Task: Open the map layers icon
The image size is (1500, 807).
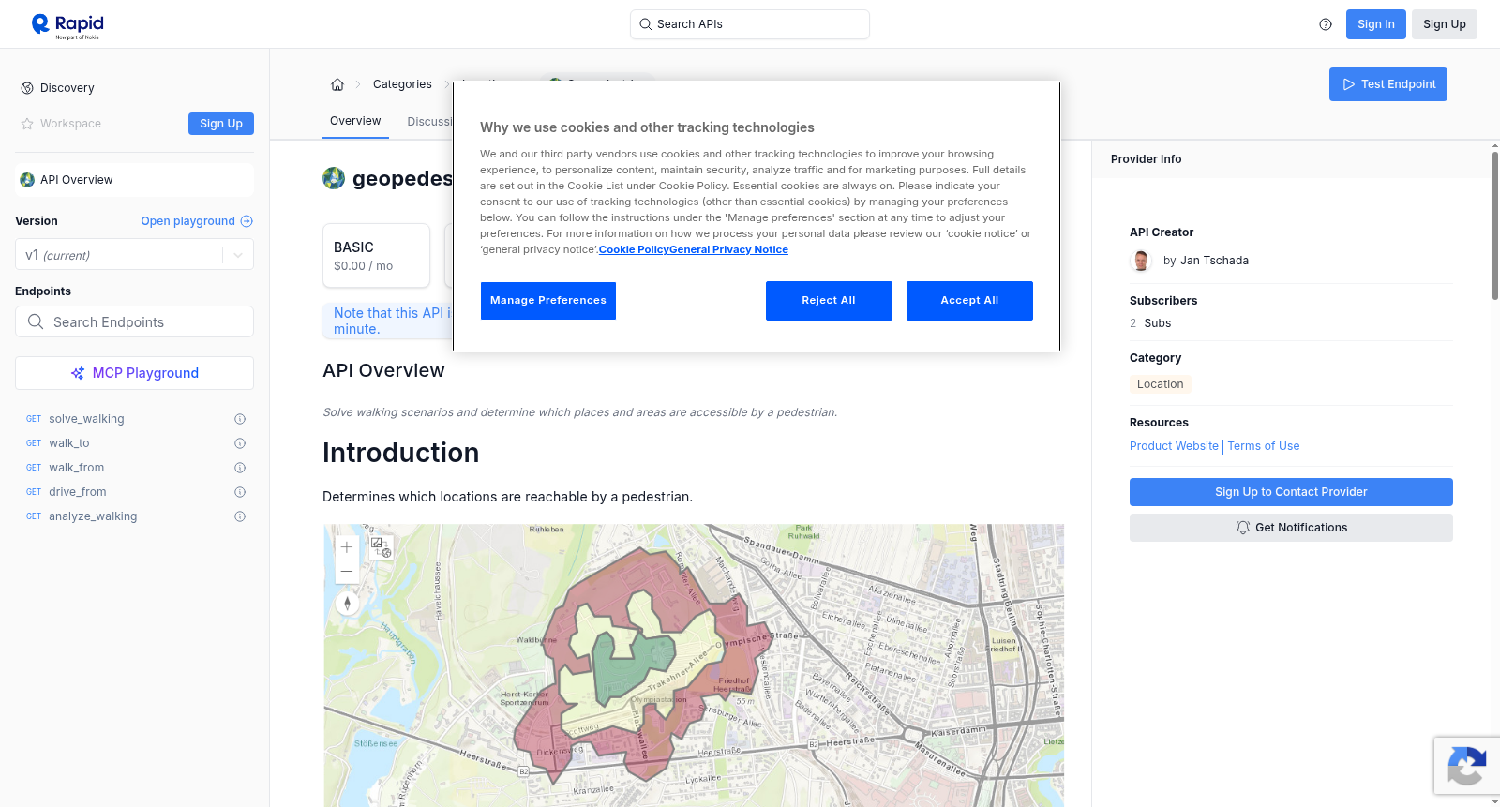Action: point(381,547)
